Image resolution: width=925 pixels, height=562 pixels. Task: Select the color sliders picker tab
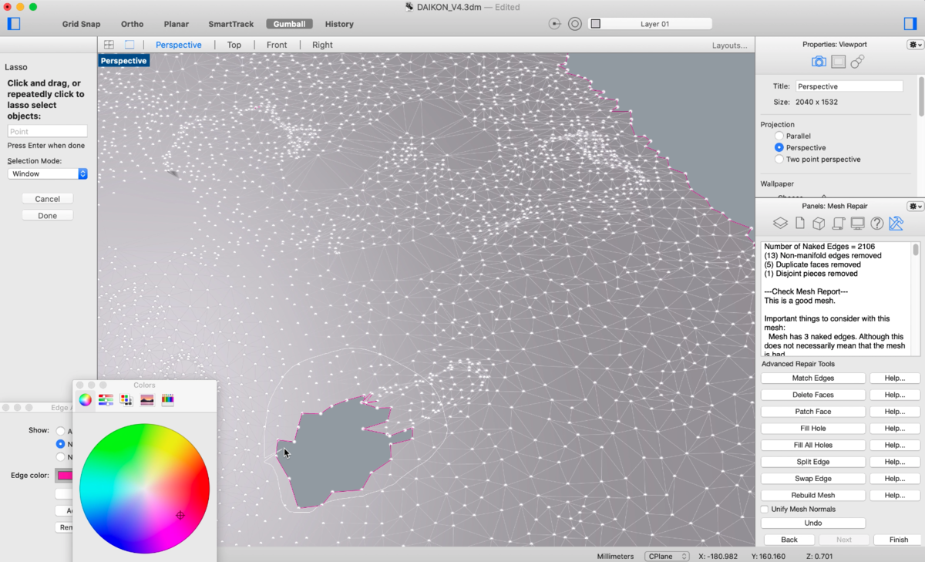106,399
